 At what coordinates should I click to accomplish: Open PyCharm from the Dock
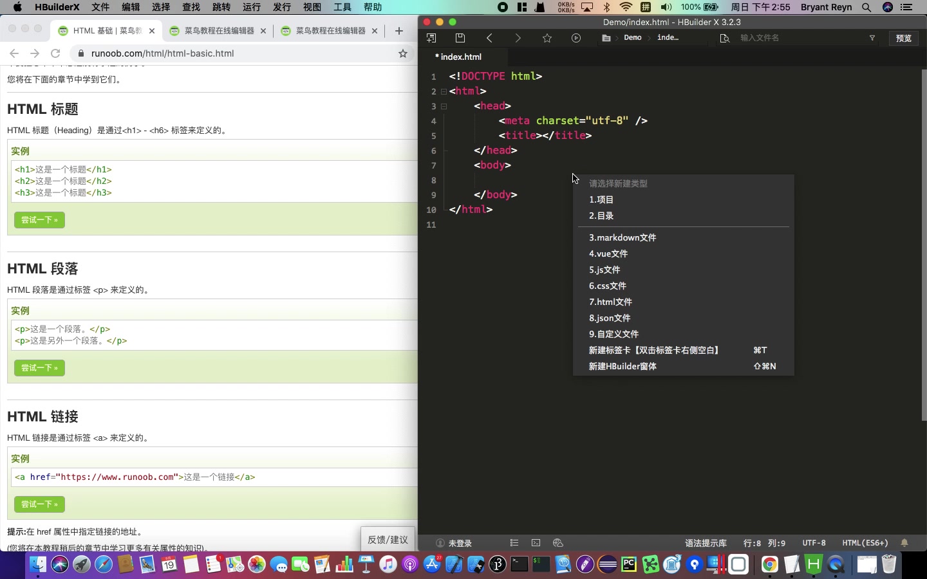click(628, 565)
